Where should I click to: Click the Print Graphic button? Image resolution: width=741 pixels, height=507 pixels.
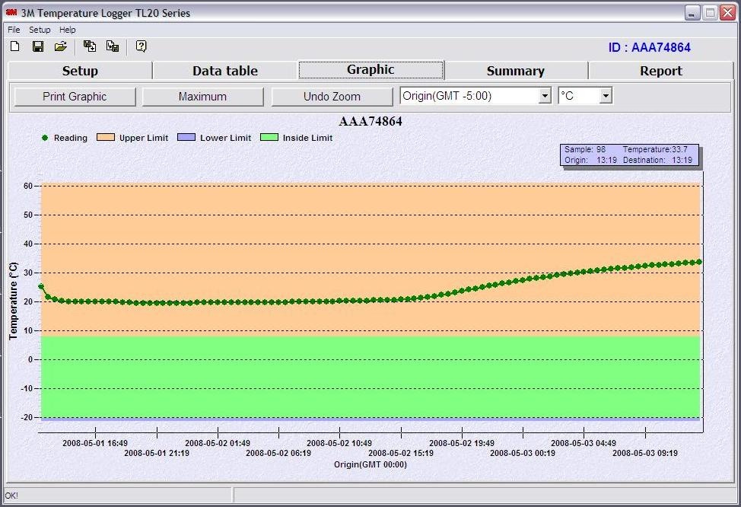(75, 97)
